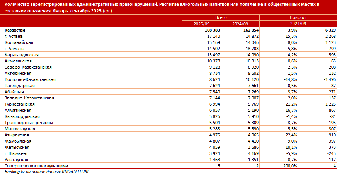Select the "Прирост" column group header
The height and width of the screenshot is (175, 337).
tap(298, 18)
